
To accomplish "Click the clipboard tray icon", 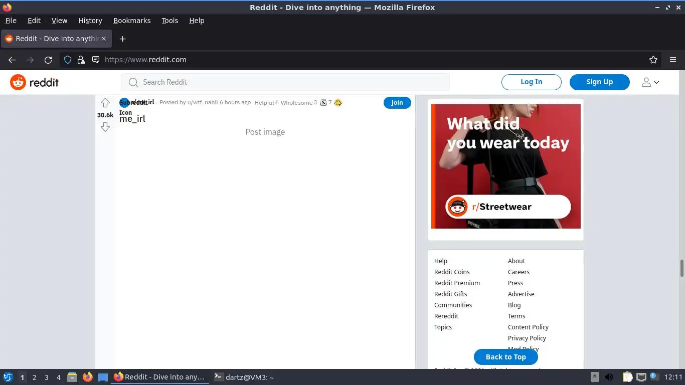I will (x=627, y=377).
